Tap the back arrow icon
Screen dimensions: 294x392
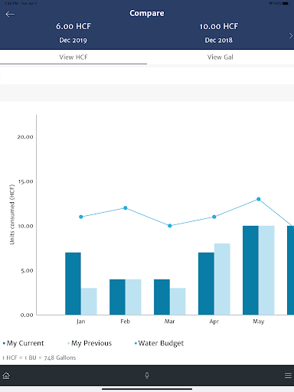point(10,14)
